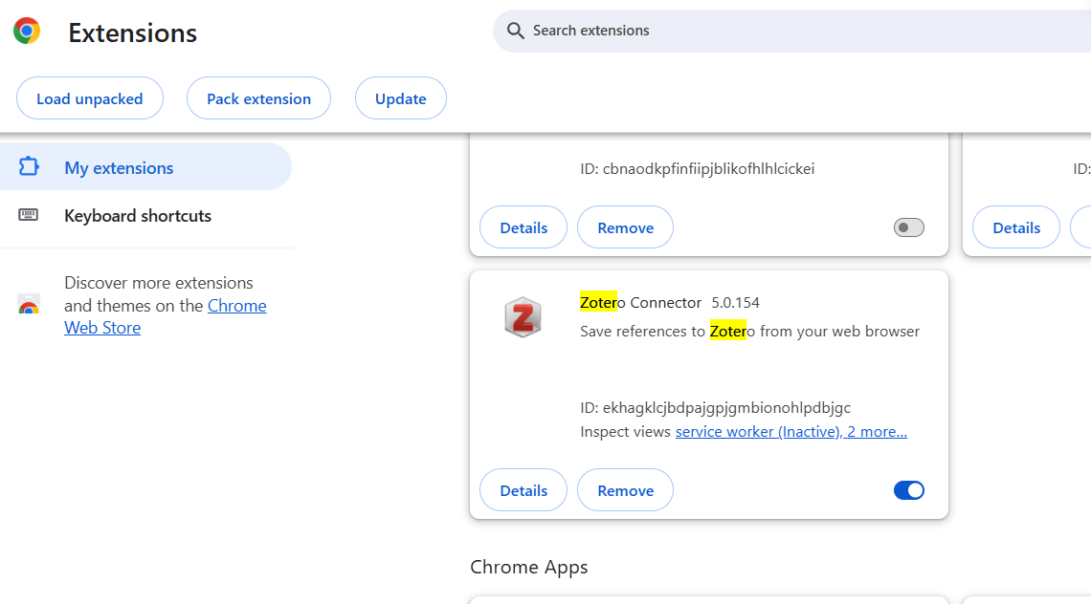
Task: Click Pack extension button
Action: (258, 98)
